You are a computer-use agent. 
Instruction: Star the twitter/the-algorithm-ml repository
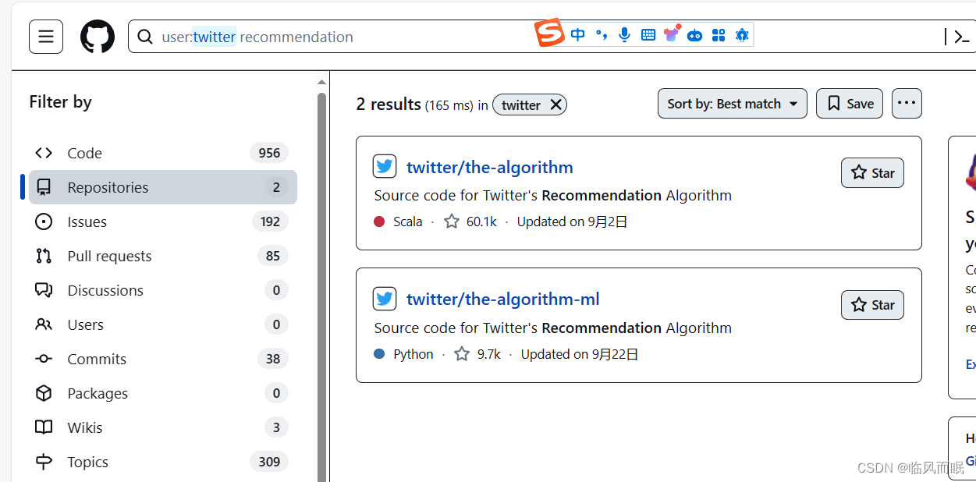[x=872, y=305]
